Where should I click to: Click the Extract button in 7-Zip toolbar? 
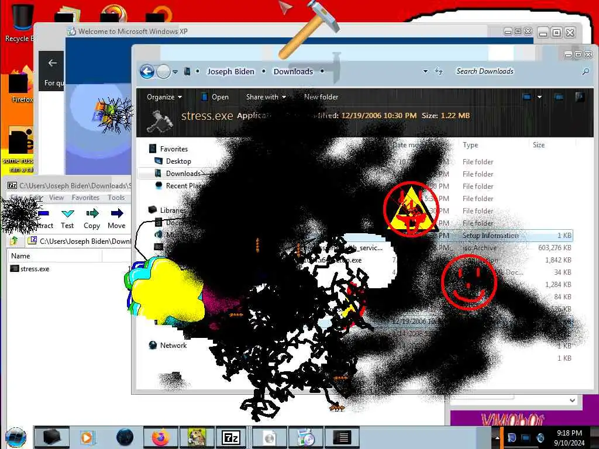tap(44, 219)
